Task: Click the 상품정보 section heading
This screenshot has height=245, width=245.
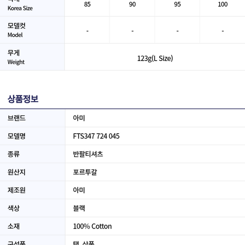Action: coord(23,99)
